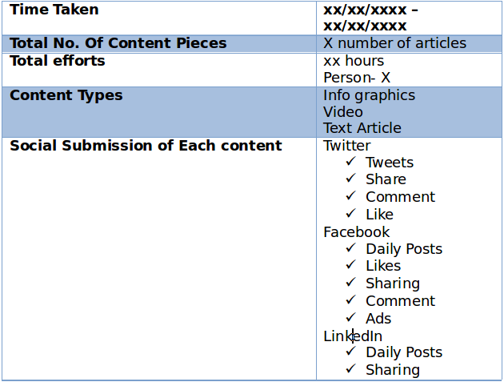Viewport: 504px width, 382px height.
Task: Click the LinkedIn heading text
Action: pyautogui.click(x=353, y=336)
